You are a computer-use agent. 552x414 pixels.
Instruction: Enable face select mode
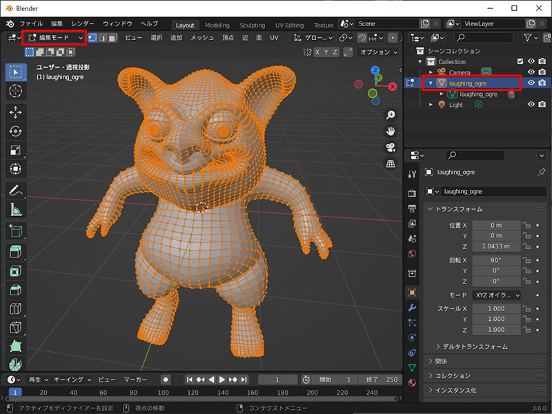[x=112, y=38]
